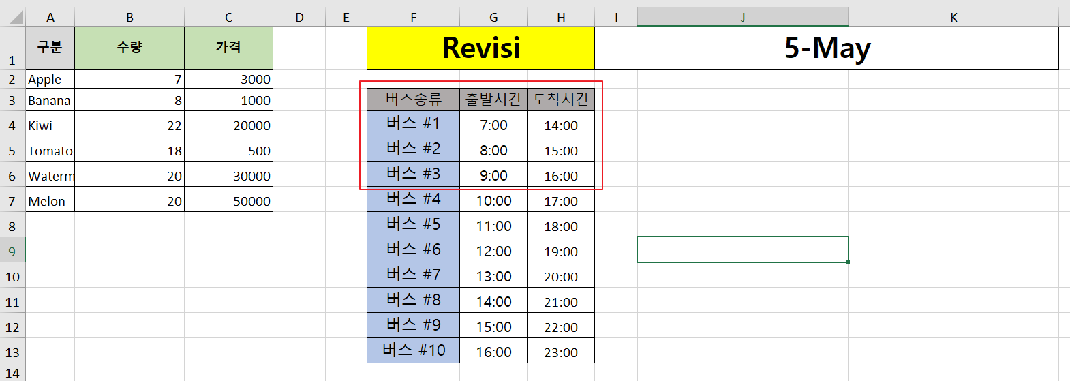Select column A header
1070x381 pixels.
(50, 17)
